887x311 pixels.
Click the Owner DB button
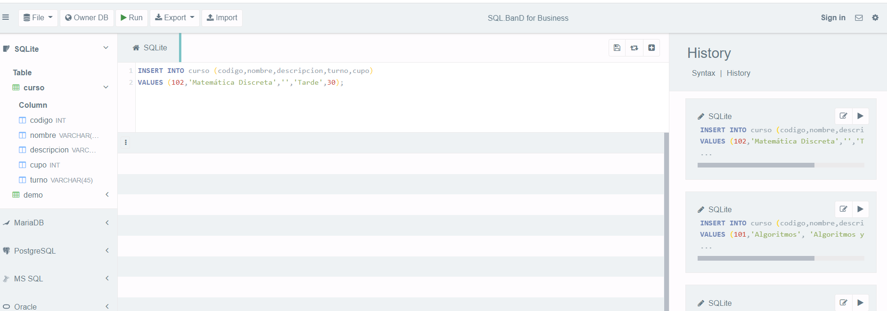click(87, 18)
